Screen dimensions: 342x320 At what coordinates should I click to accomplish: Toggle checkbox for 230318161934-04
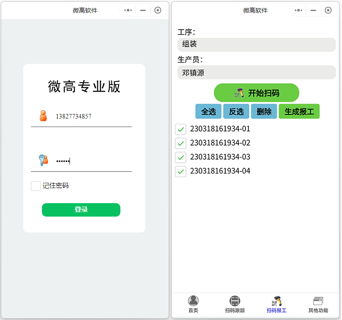click(x=181, y=171)
